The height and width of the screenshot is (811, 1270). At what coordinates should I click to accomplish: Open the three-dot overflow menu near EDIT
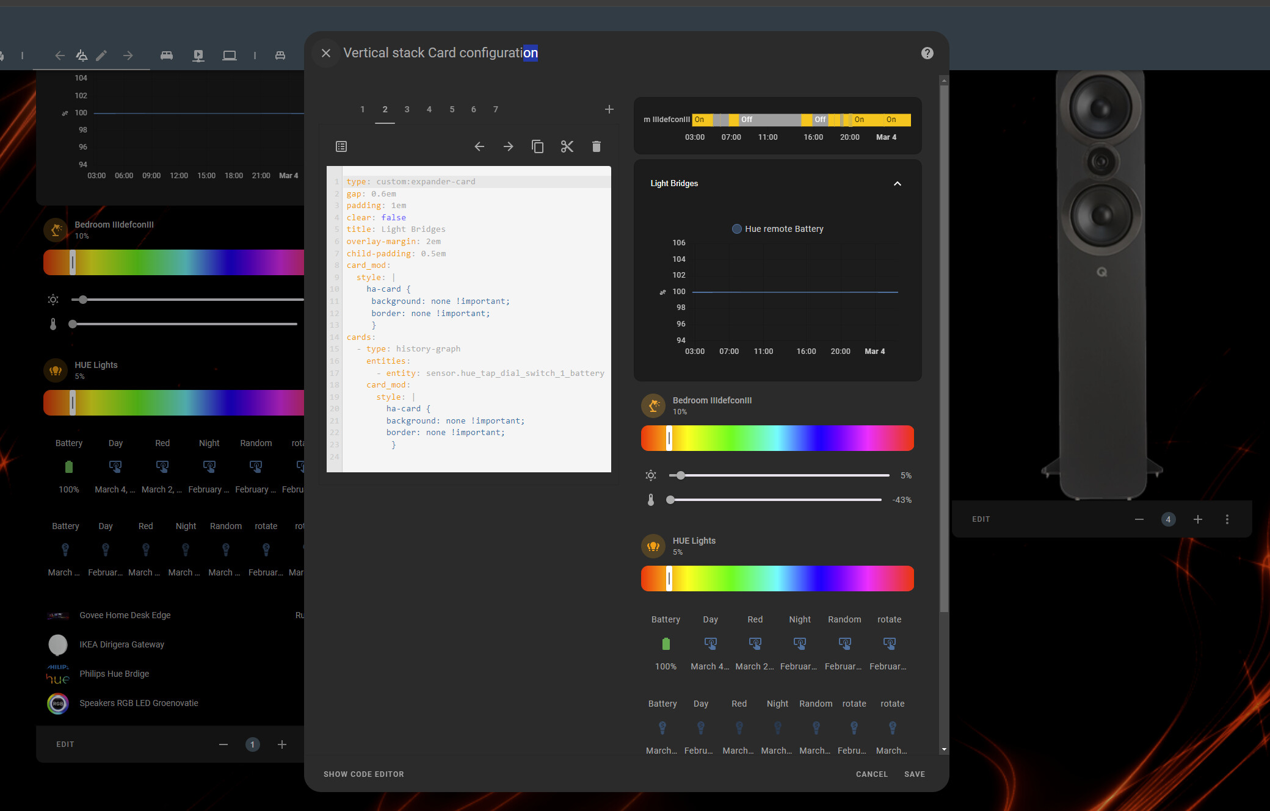(1227, 519)
